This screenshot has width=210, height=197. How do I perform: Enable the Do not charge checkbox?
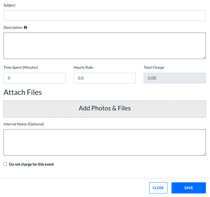click(x=5, y=164)
